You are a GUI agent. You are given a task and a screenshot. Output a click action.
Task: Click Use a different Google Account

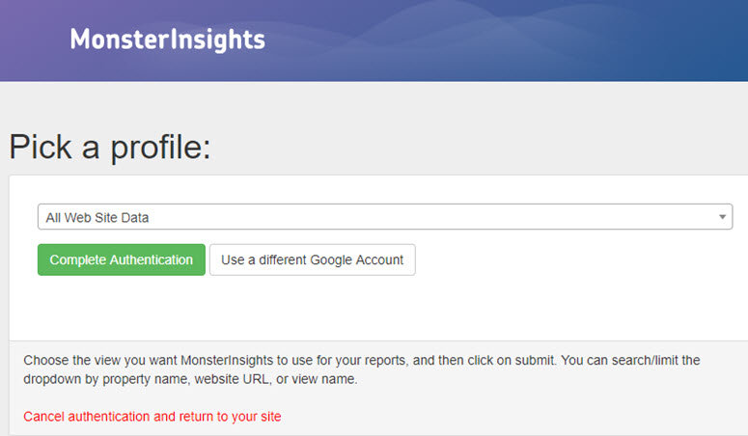312,259
